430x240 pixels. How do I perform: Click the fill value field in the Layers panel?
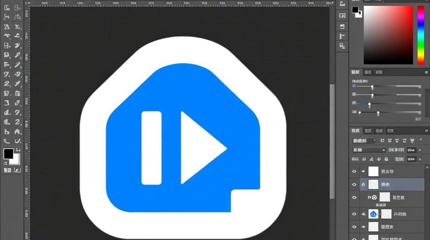click(411, 159)
